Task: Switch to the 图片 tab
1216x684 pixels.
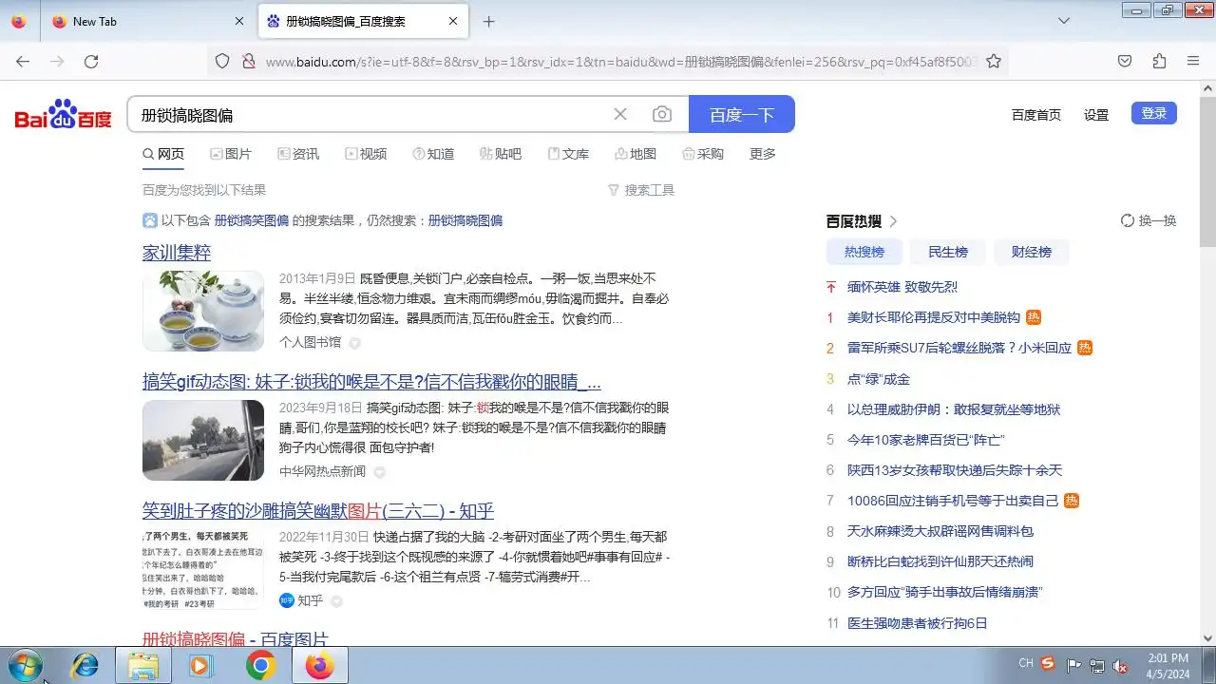Action: (231, 154)
